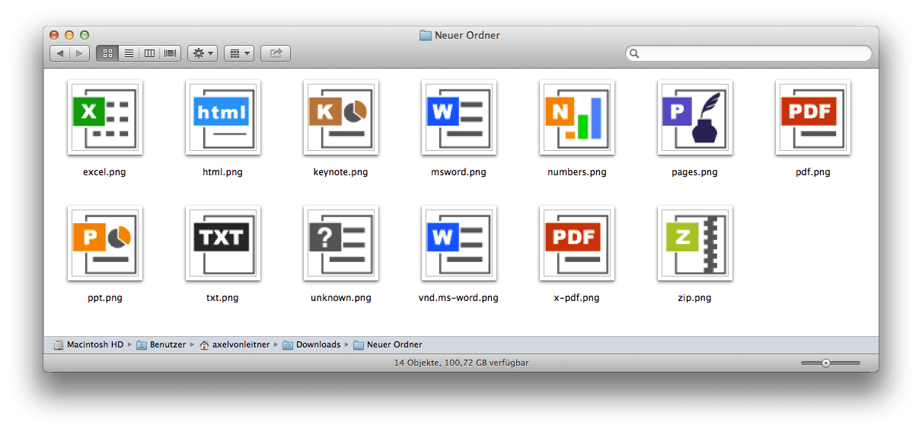The image size is (922, 432).
Task: Click Macintosh HD in path bar
Action: point(94,344)
